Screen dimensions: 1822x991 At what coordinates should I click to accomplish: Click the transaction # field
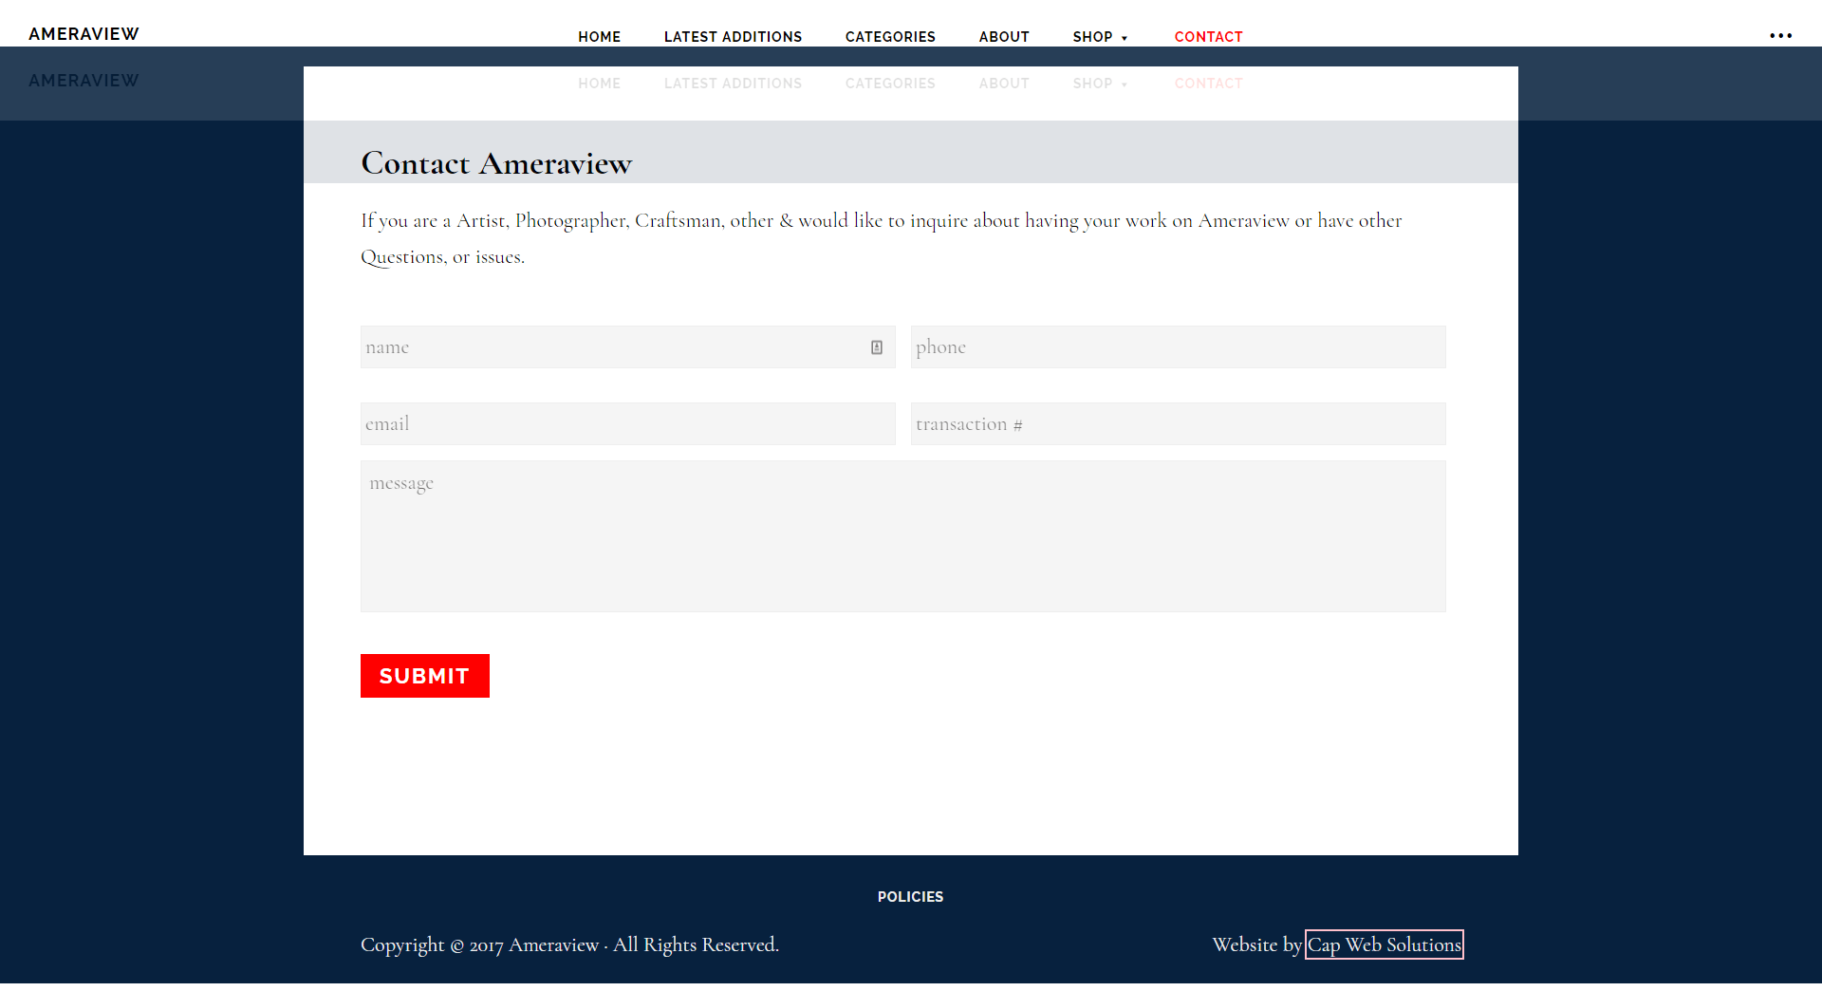1178,424
